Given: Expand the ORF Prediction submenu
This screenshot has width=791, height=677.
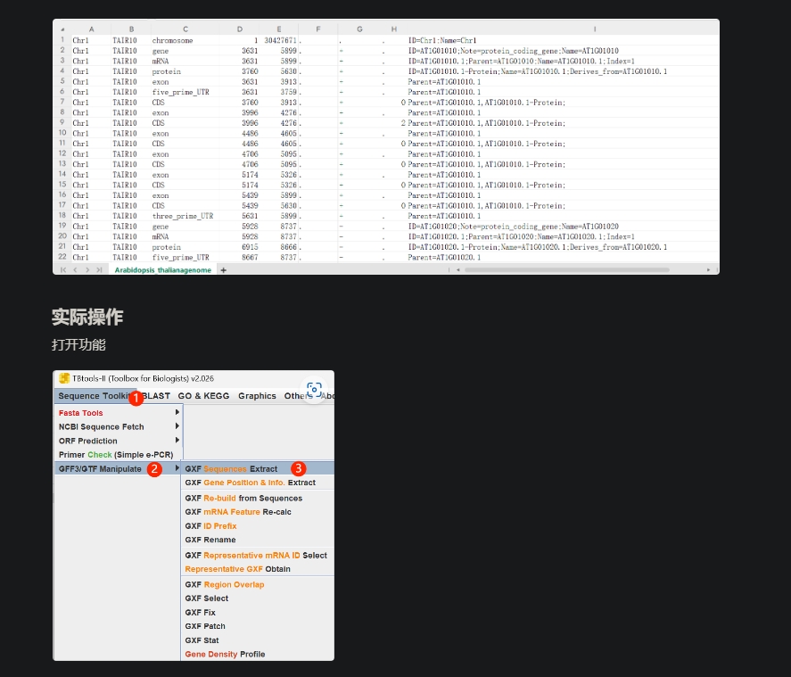Looking at the screenshot, I should [177, 441].
